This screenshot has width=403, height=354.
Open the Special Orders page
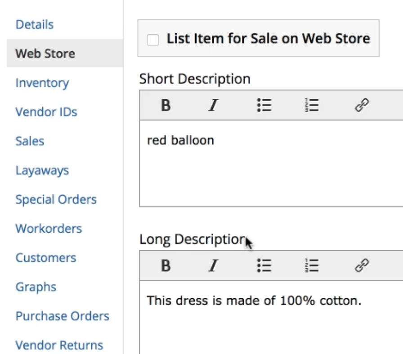click(56, 199)
